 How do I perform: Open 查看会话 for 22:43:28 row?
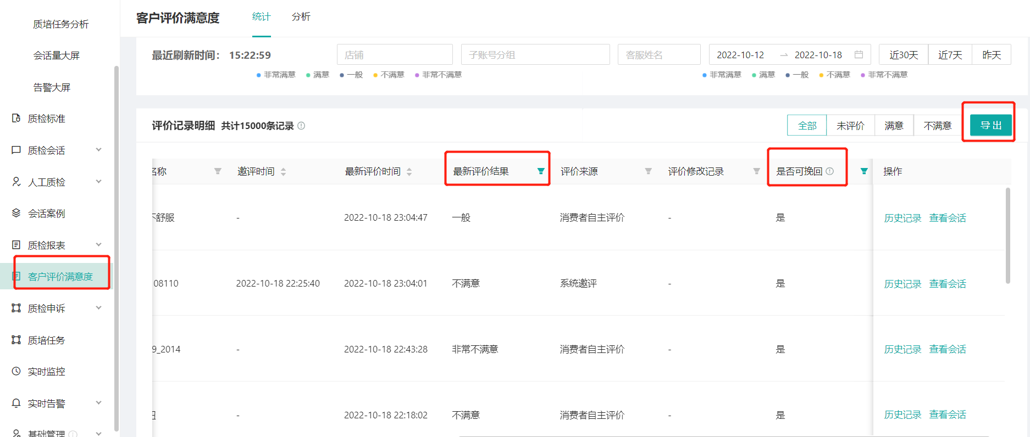pyautogui.click(x=948, y=349)
